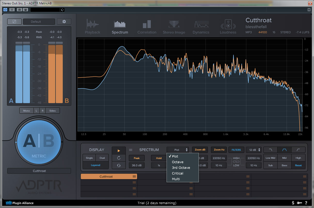
Task: Open the Plot spectrum type dropdown
Action: [178, 150]
